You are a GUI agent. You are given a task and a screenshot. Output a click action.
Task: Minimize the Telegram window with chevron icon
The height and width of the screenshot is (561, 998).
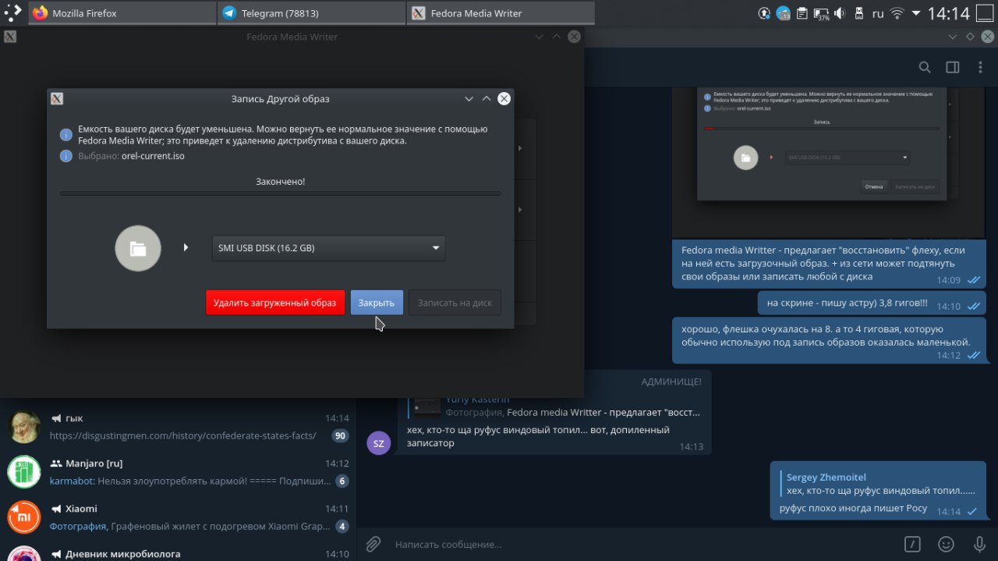coord(952,37)
